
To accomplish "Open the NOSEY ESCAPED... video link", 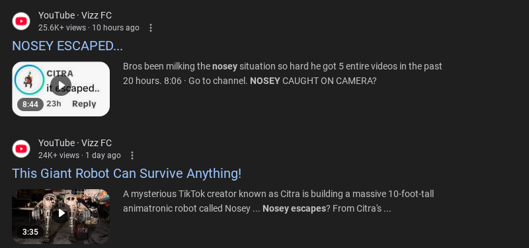I will pos(67,46).
